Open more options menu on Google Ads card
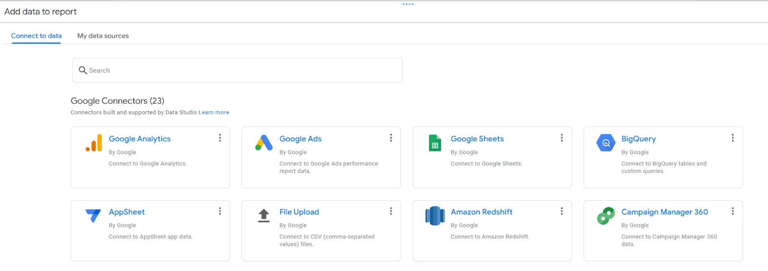Image resolution: width=768 pixels, height=271 pixels. tap(391, 138)
